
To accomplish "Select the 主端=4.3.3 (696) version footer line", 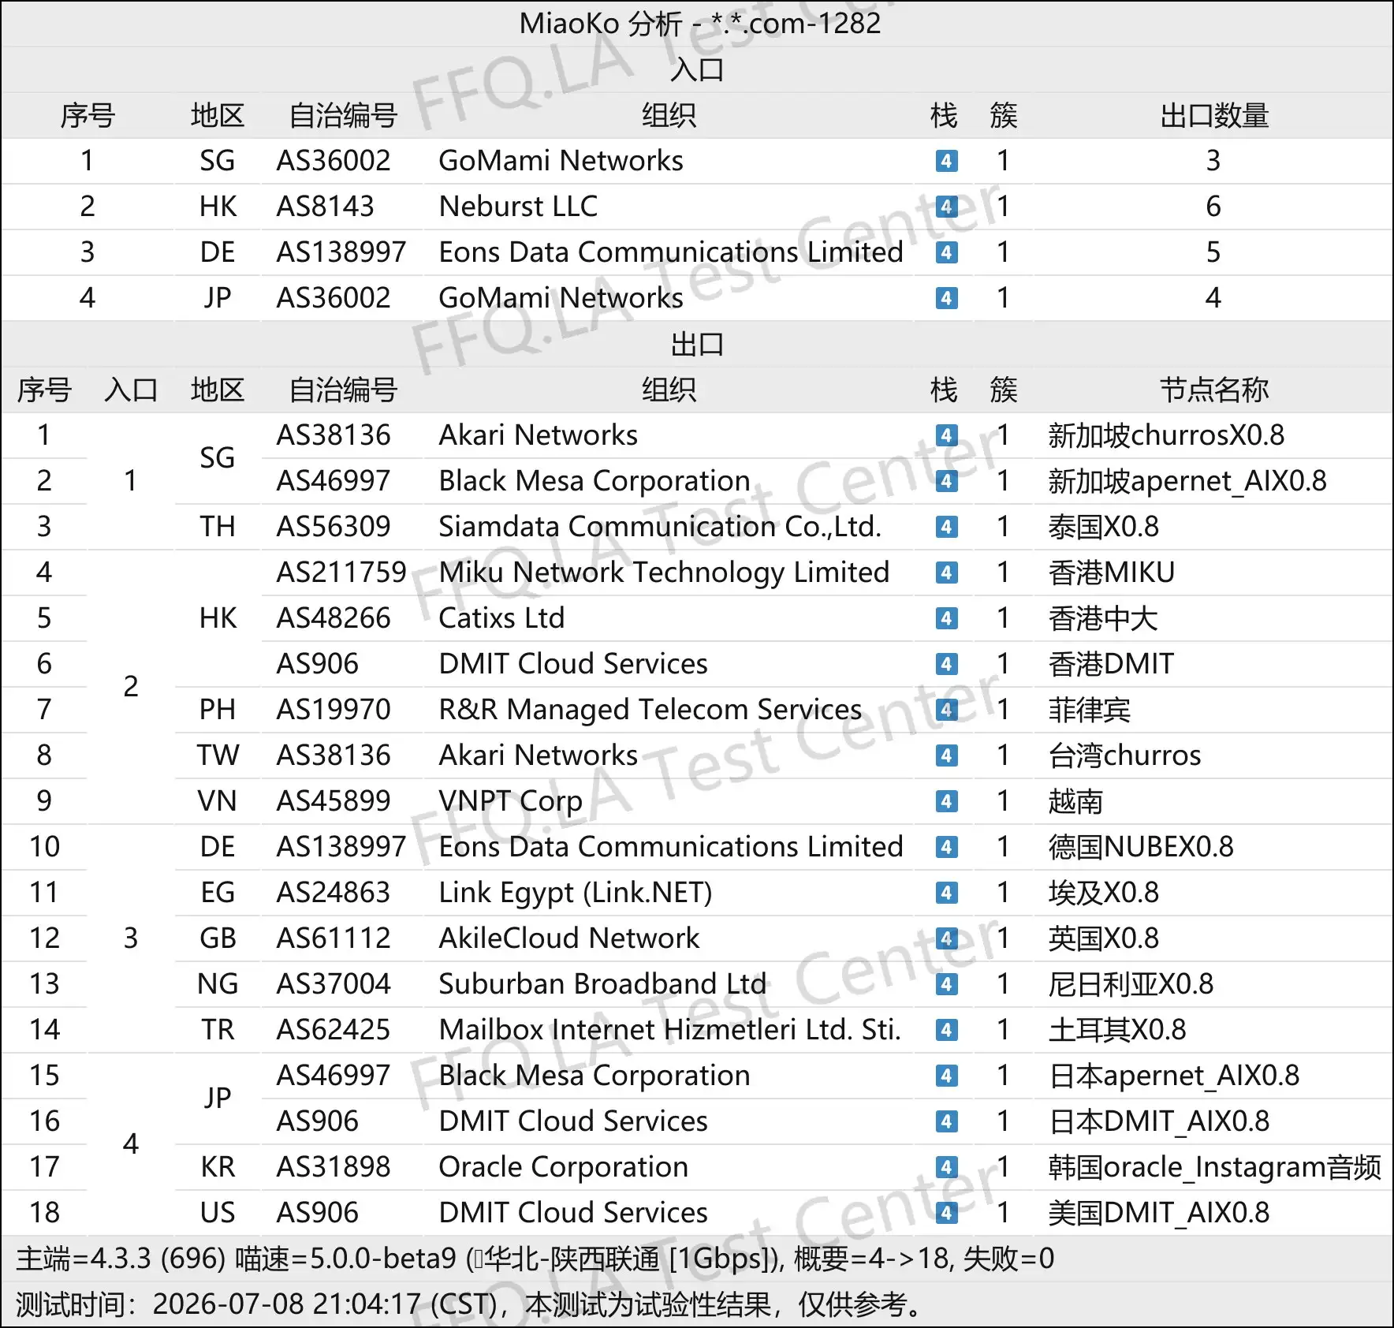I will pos(535,1259).
